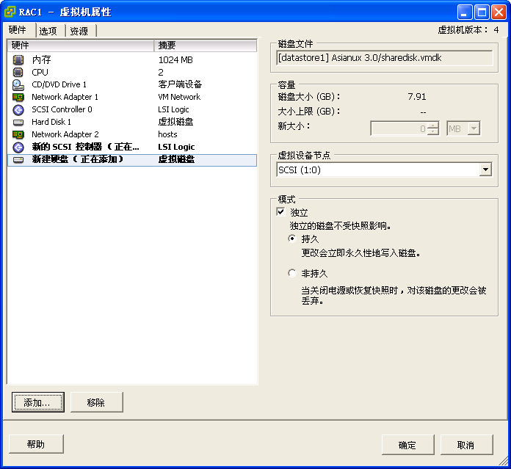The image size is (511, 469).
Task: Open the SCSI (1:0) virtual device node dropdown
Action: point(485,170)
